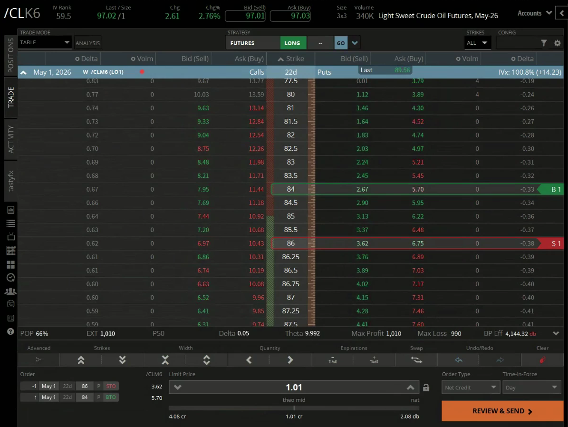Click the REVIEW & SEND button
Image resolution: width=568 pixels, height=427 pixels.
[502, 411]
